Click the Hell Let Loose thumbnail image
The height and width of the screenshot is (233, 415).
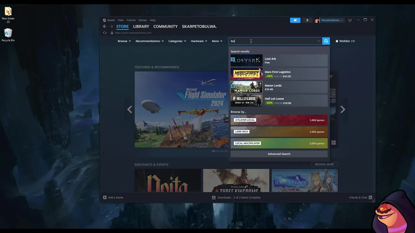tap(246, 101)
